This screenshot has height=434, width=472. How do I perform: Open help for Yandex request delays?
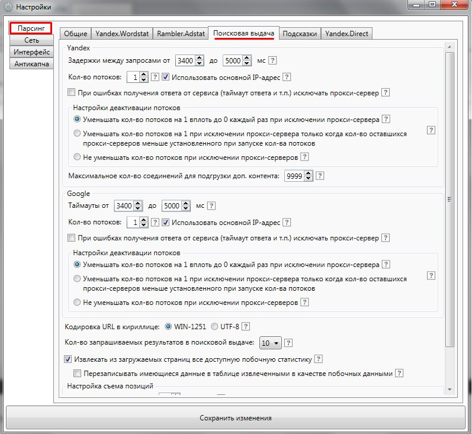click(x=272, y=60)
